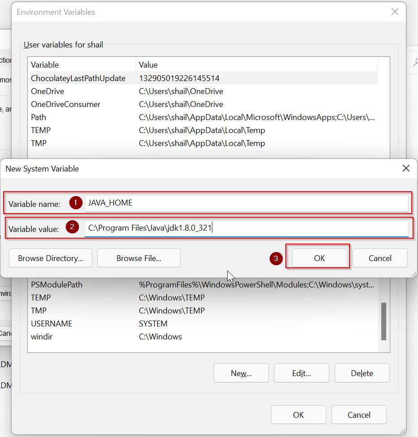418x437 pixels.
Task: Click Edit for system variables
Action: 301,373
